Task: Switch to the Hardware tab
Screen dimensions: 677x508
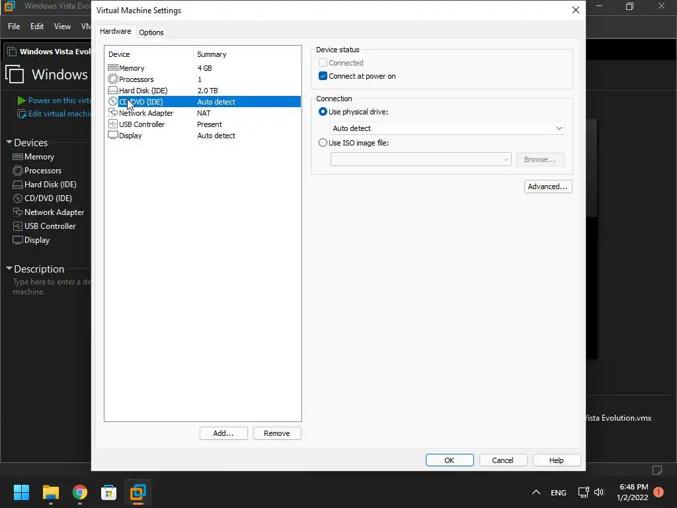Action: [x=115, y=31]
